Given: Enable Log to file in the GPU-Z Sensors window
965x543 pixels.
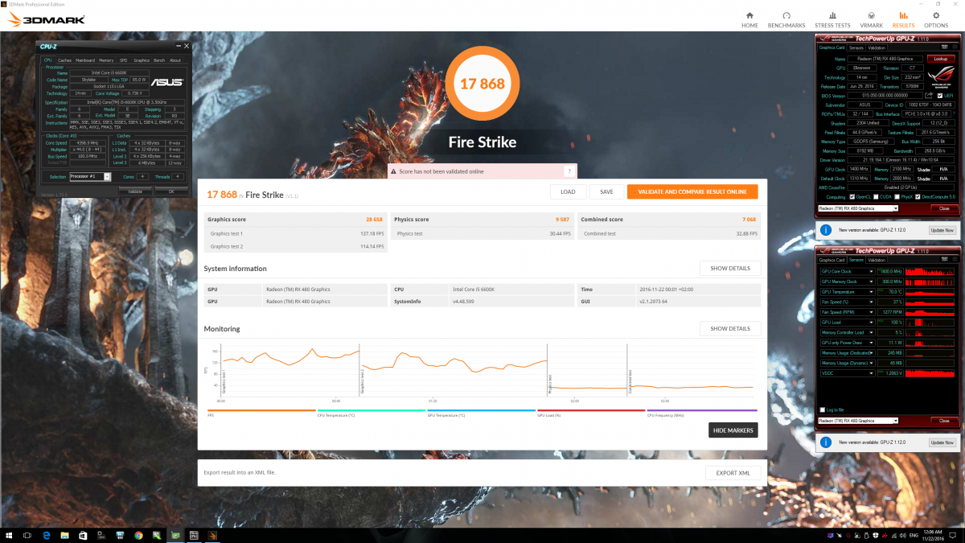Looking at the screenshot, I should click(822, 409).
